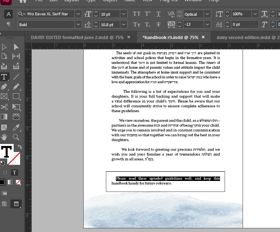Toggle Underline formatting
The height and width of the screenshot is (232, 280).
[x=159, y=14]
